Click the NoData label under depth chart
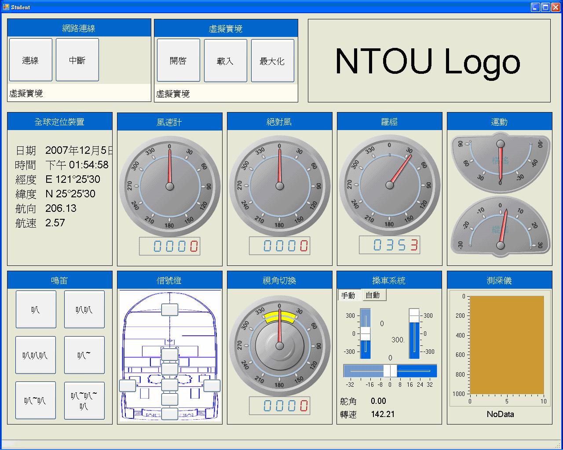The image size is (563, 450). pyautogui.click(x=500, y=414)
